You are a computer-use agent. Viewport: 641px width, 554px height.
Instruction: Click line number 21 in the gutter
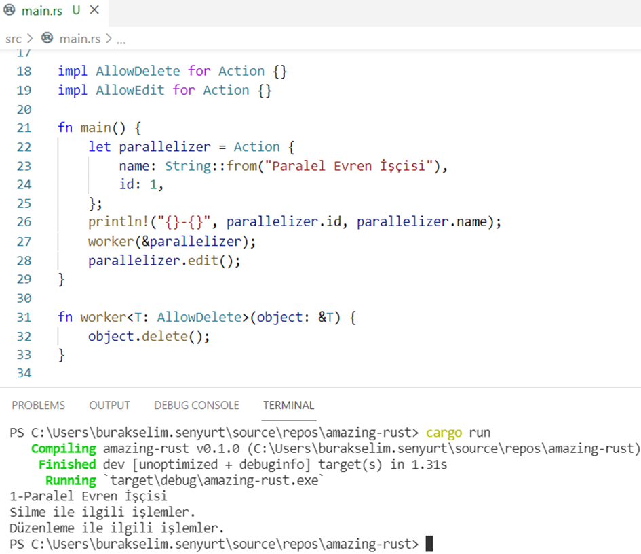pos(24,128)
